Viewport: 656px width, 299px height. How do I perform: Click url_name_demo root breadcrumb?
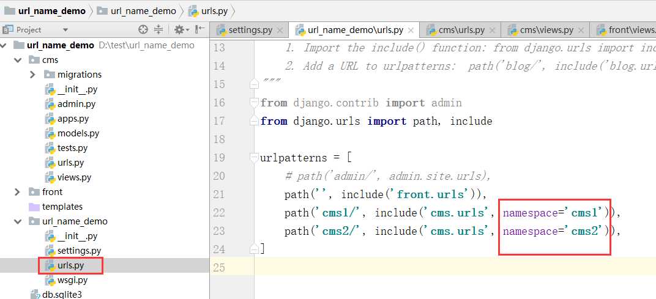pos(45,11)
